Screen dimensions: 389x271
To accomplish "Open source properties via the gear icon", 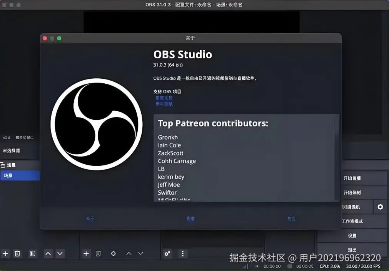I will [x=113, y=253].
